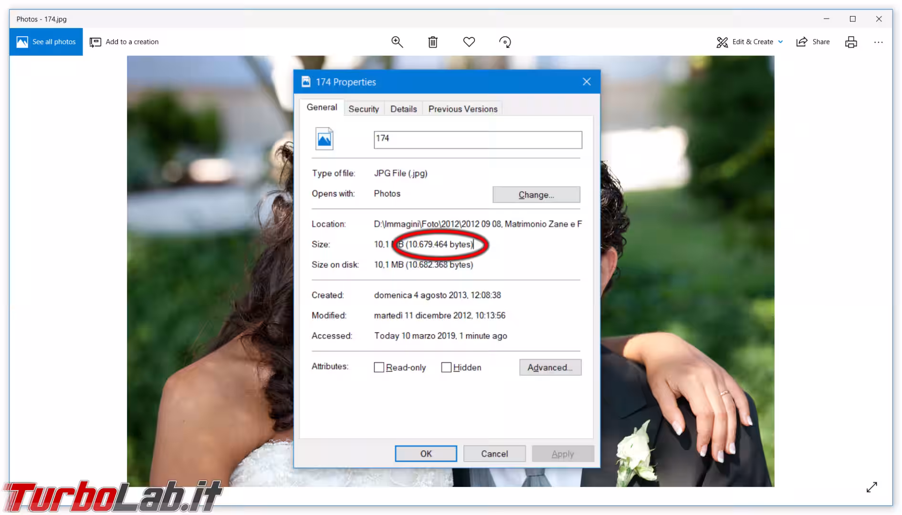Open the three-dot more options menu
902x515 pixels.
click(x=878, y=42)
